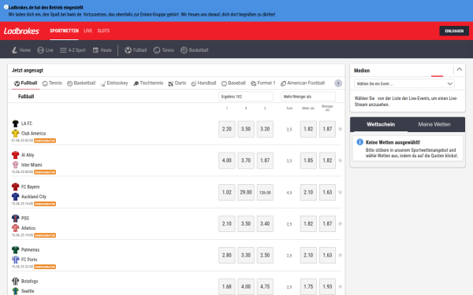Click the Al Ahly red jersey icon
The height and width of the screenshot is (295, 473).
pyautogui.click(x=16, y=155)
